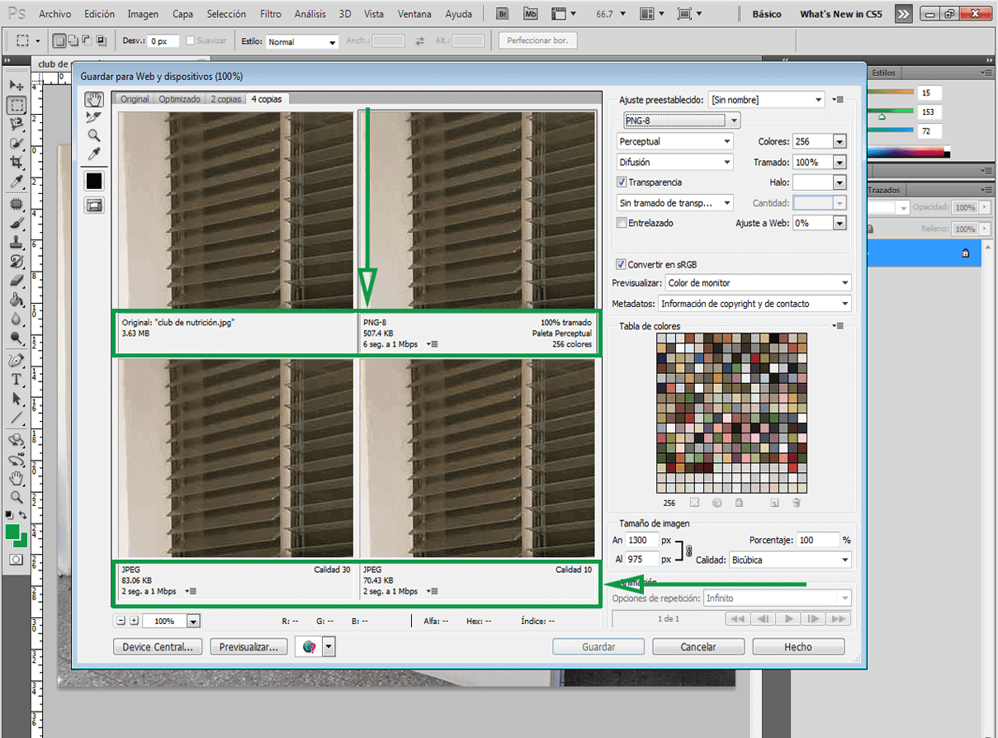Launch Bridge with the Br icon
The height and width of the screenshot is (738, 998).
coord(503,14)
